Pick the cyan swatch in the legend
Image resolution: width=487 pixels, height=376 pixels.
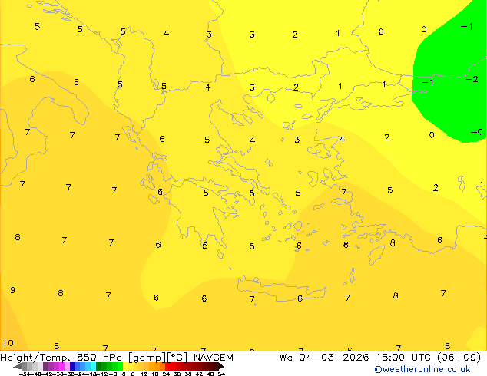point(93,366)
